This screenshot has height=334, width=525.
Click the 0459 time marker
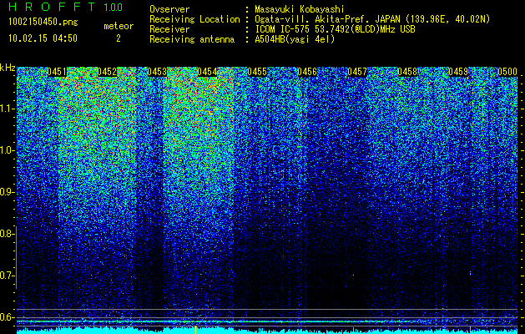[458, 72]
